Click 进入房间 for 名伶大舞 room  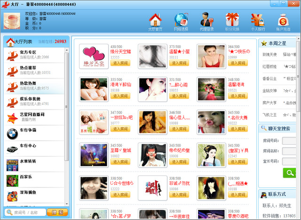coord(238,129)
